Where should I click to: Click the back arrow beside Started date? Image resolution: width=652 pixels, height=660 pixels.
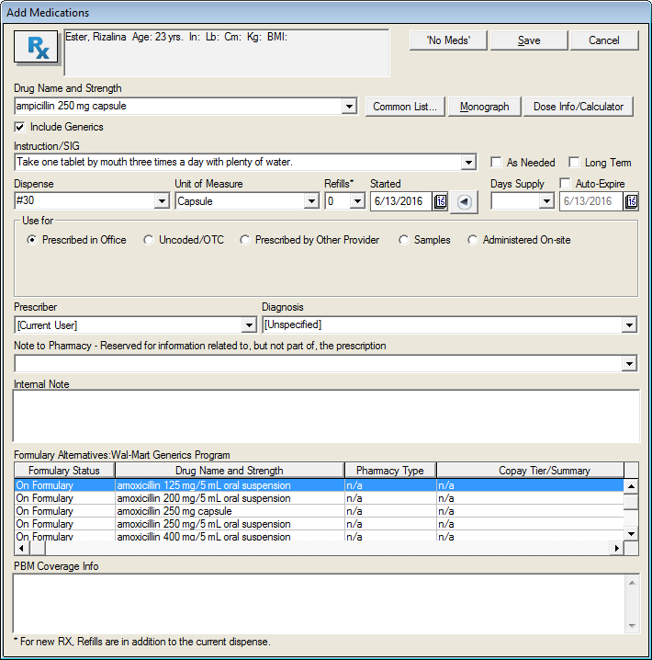[464, 201]
